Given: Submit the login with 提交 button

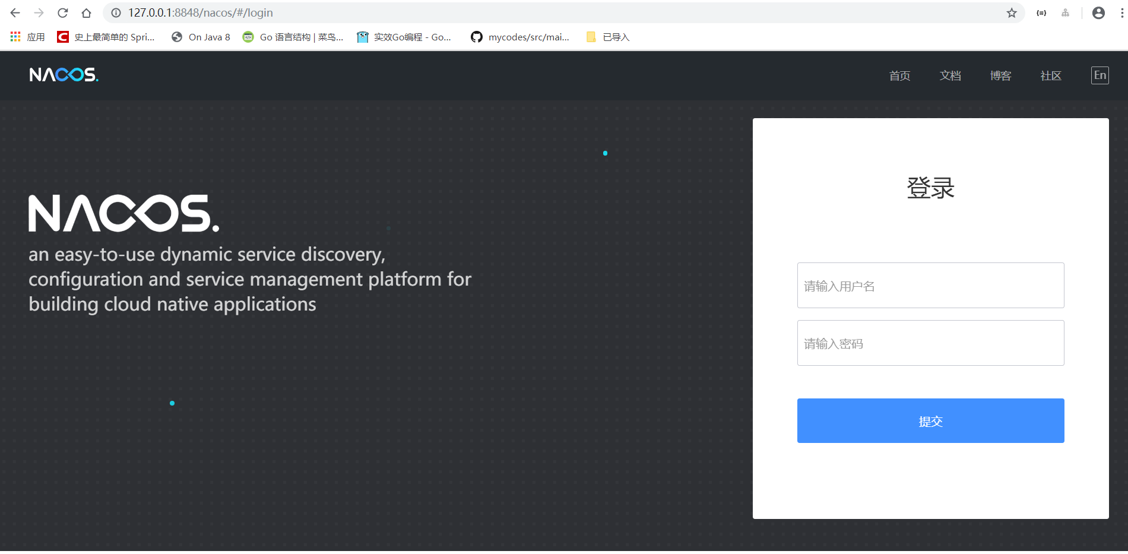Looking at the screenshot, I should click(930, 420).
